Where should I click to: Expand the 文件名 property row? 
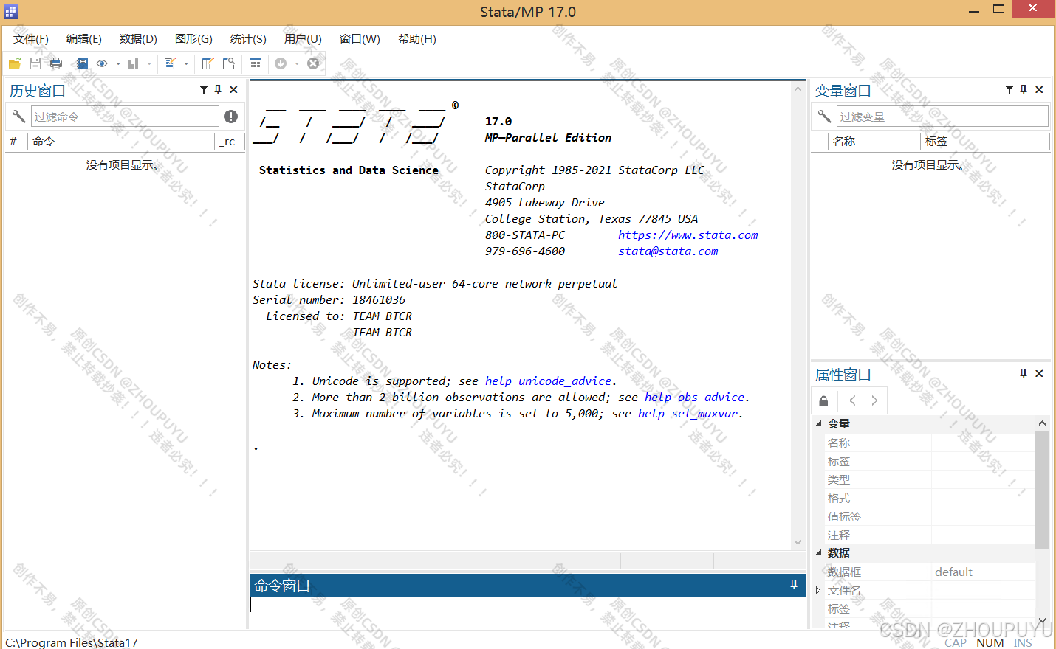[x=818, y=590]
